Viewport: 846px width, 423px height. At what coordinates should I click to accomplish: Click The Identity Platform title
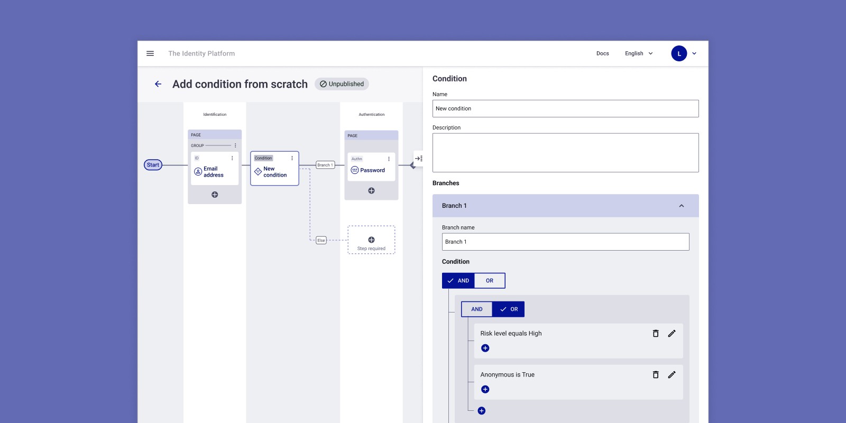201,53
